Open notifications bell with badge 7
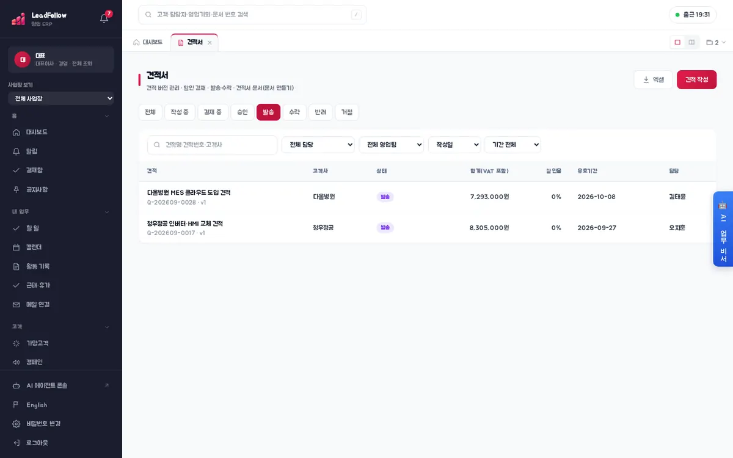Image resolution: width=733 pixels, height=458 pixels. [104, 18]
